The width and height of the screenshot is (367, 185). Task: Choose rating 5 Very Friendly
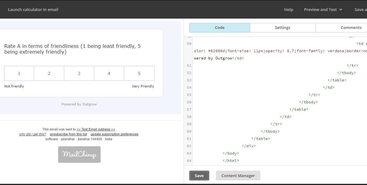(x=139, y=73)
